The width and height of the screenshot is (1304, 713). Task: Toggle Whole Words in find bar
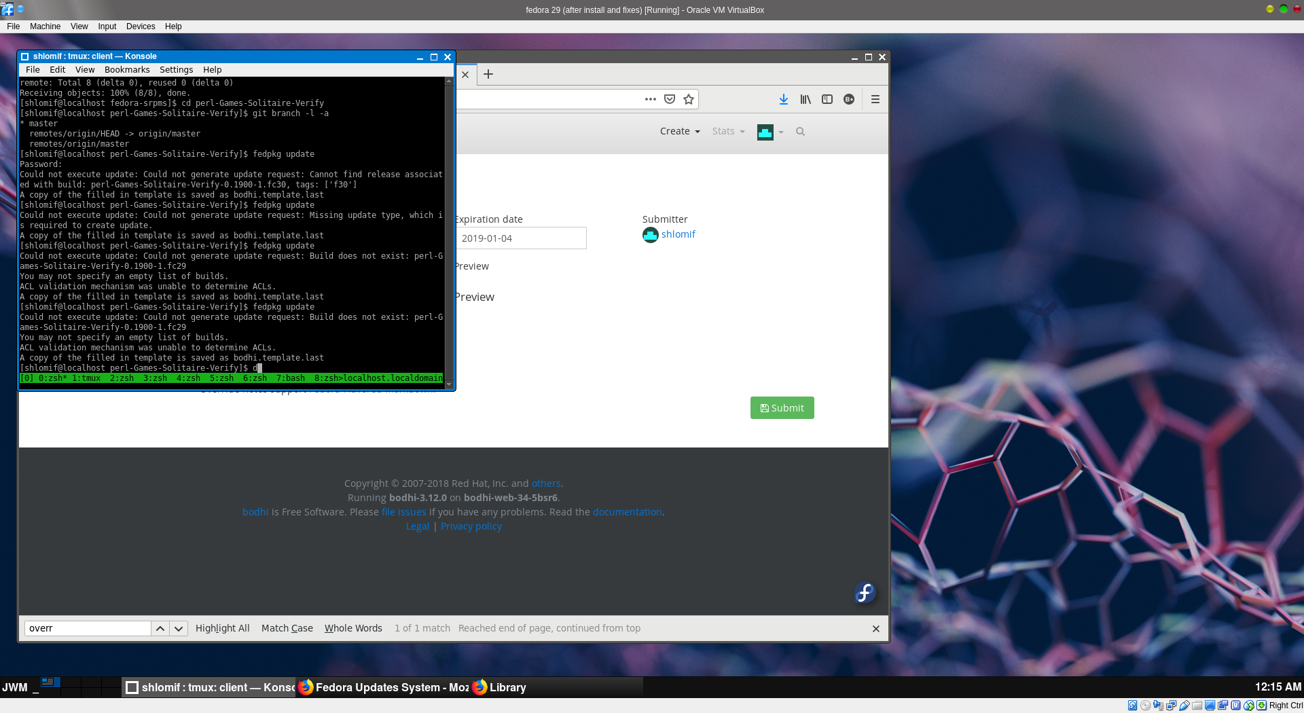pyautogui.click(x=353, y=629)
